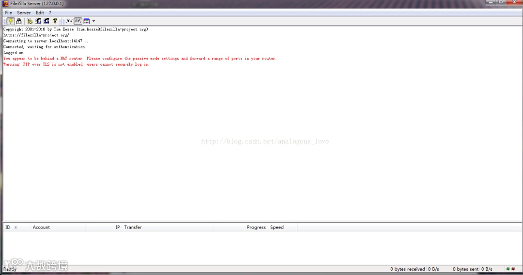Sort by the Speed column header
The width and height of the screenshot is (523, 275).
pos(282,227)
